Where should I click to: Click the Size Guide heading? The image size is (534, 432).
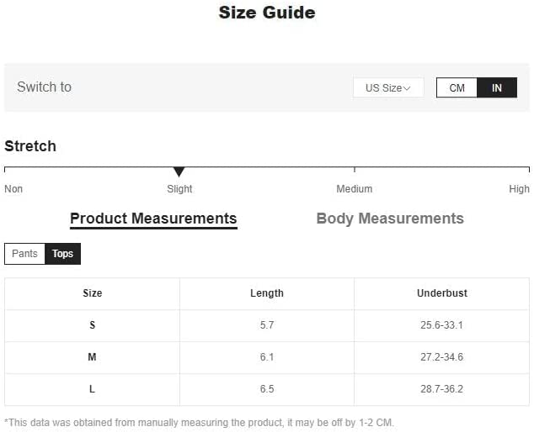pyautogui.click(x=267, y=13)
